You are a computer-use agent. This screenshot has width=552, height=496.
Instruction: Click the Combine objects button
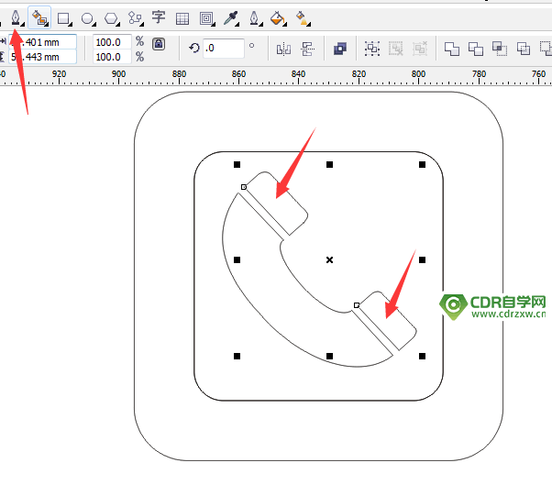click(x=339, y=49)
